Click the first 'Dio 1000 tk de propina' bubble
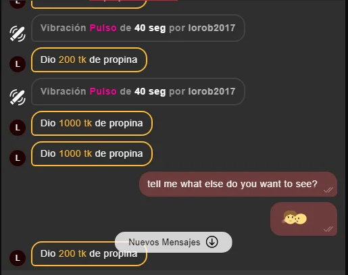The image size is (348, 275). (92, 124)
